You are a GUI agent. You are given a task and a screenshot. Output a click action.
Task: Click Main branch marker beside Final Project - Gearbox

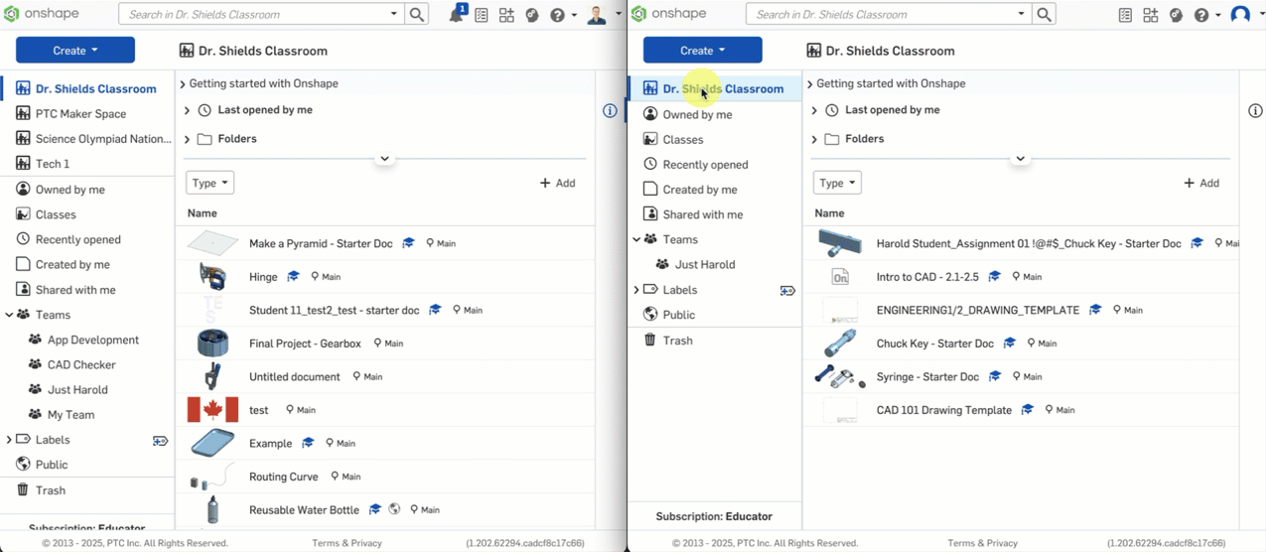click(388, 344)
